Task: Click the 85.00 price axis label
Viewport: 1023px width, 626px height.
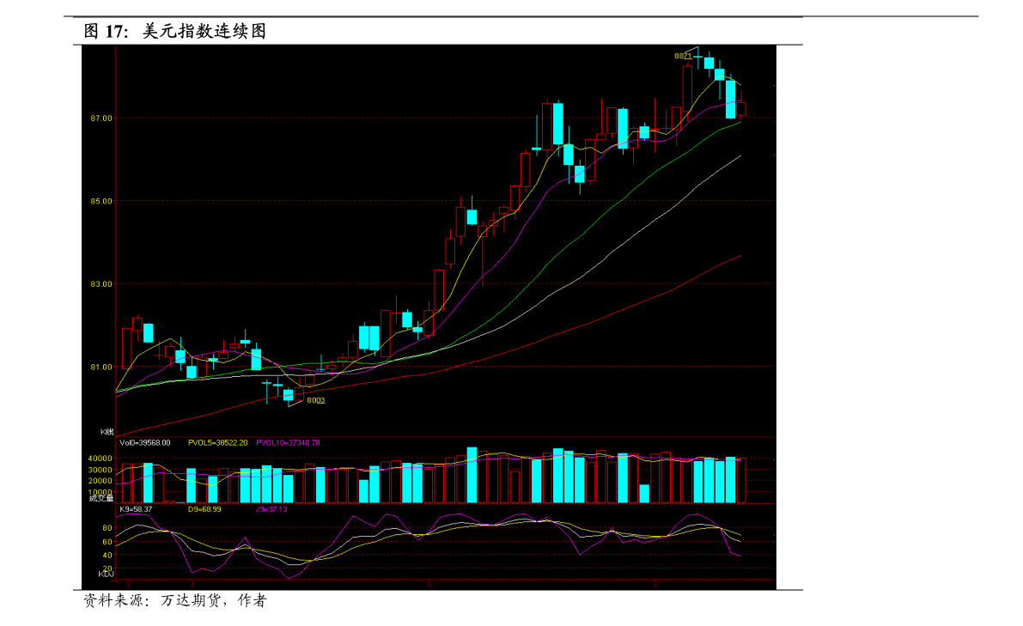Action: 101,201
